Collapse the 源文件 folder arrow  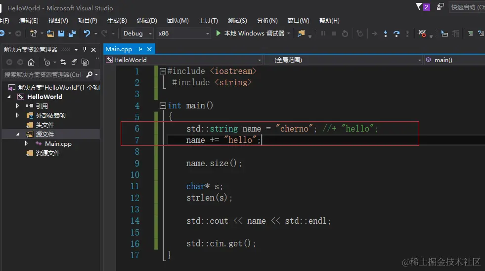(18, 134)
